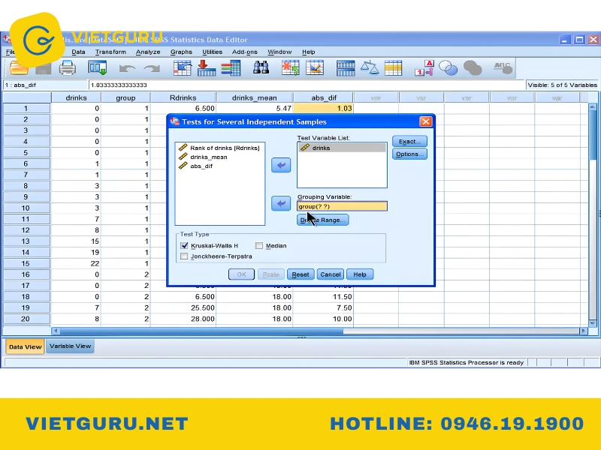This screenshot has height=450, width=601.
Task: Click the Print toolbar icon
Action: pyautogui.click(x=68, y=68)
